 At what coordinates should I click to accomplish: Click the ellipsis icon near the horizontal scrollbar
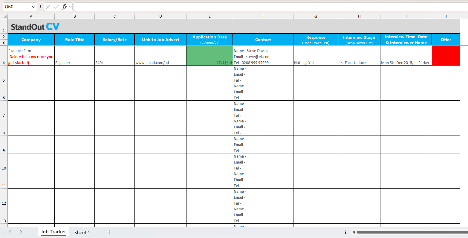[345, 232]
